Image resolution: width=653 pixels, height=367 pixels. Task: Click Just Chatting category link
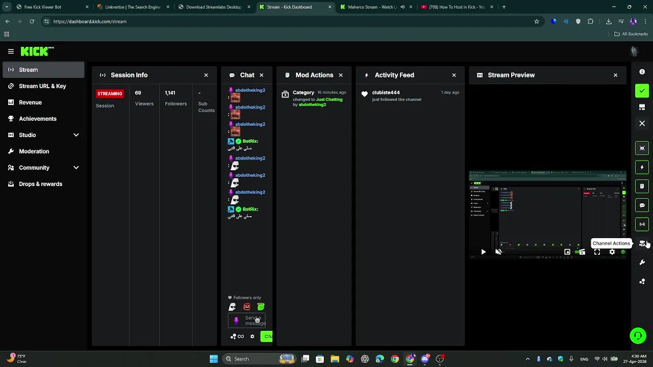329,99
